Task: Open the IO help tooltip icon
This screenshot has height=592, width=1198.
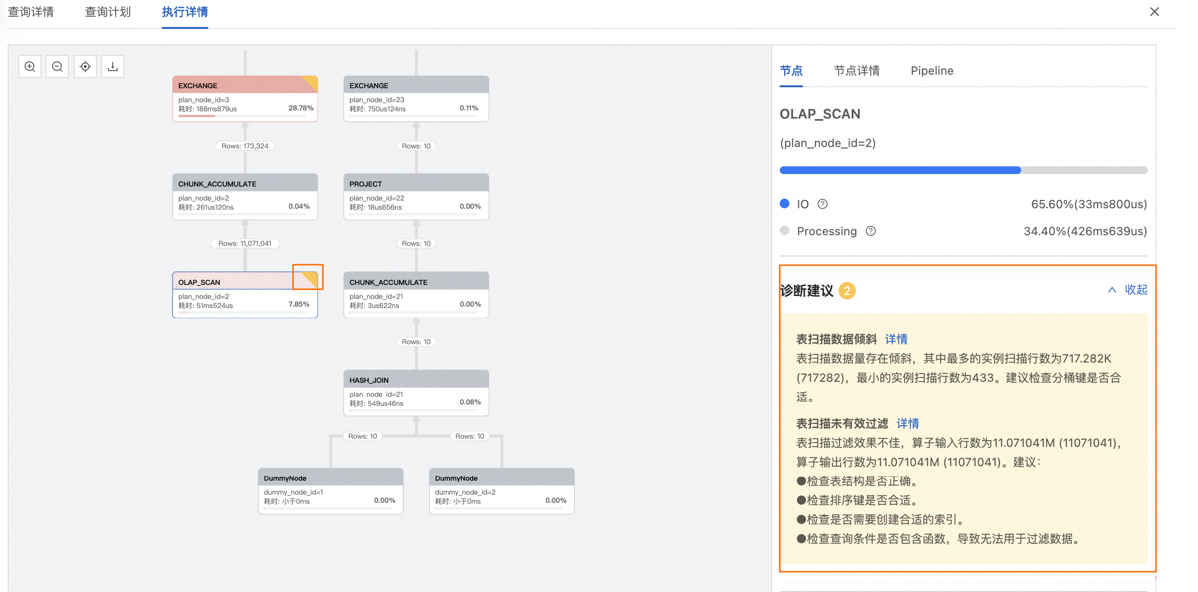Action: pyautogui.click(x=823, y=203)
